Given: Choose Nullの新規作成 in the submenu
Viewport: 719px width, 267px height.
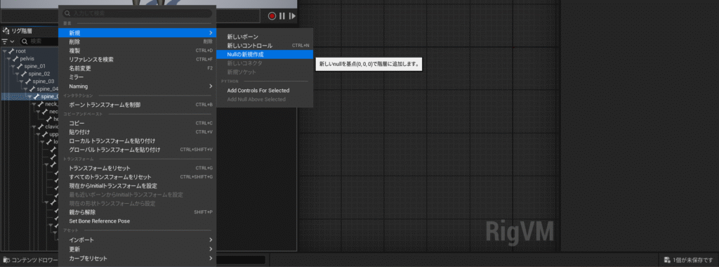Looking at the screenshot, I should 265,54.
